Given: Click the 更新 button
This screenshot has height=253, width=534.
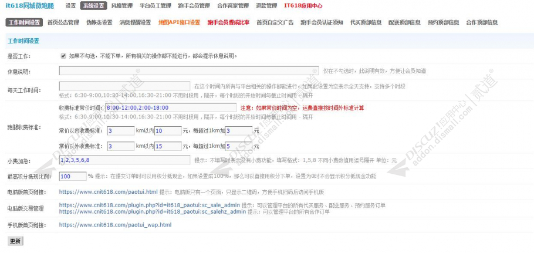Looking at the screenshot, I should 15,241.
